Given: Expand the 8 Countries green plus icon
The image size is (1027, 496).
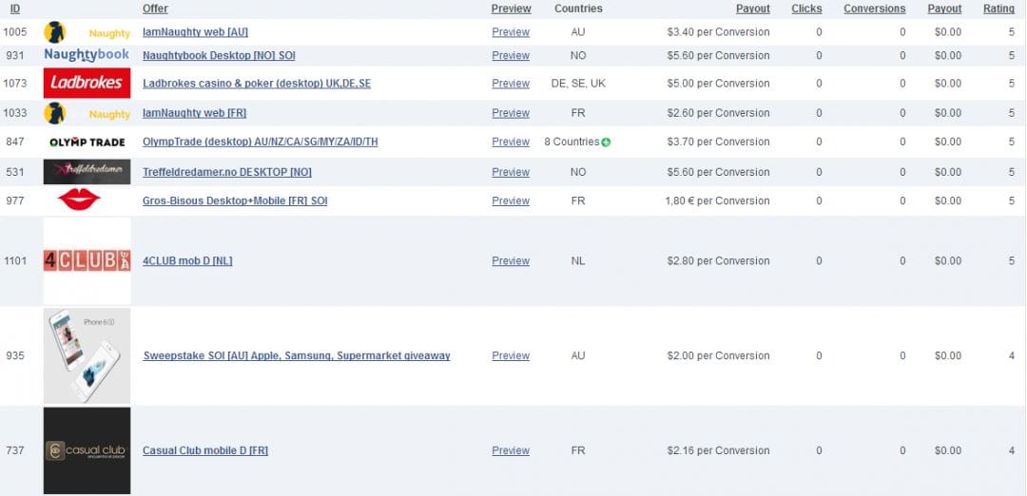Looking at the screenshot, I should [606, 143].
